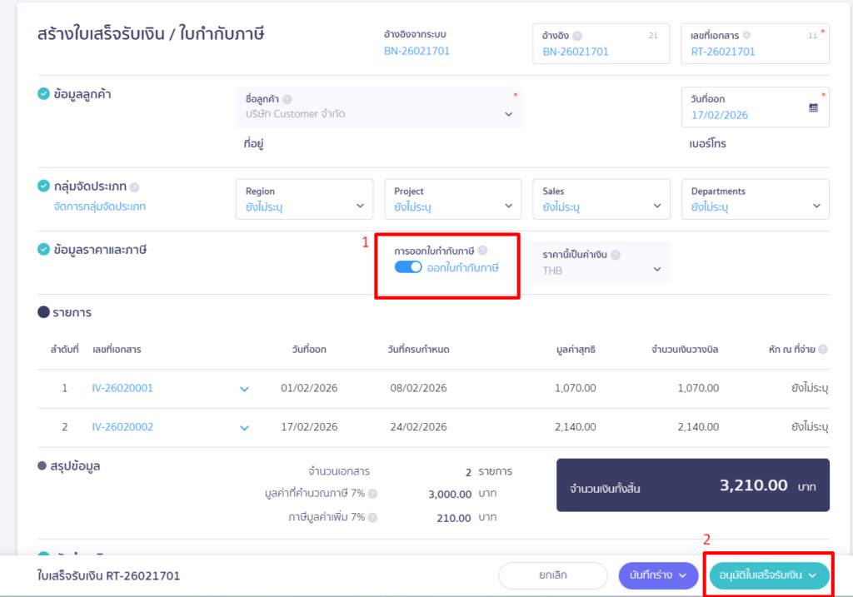853x597 pixels.
Task: Click the help icon beside กลุ่มจัดประเภท
Action: point(135,187)
